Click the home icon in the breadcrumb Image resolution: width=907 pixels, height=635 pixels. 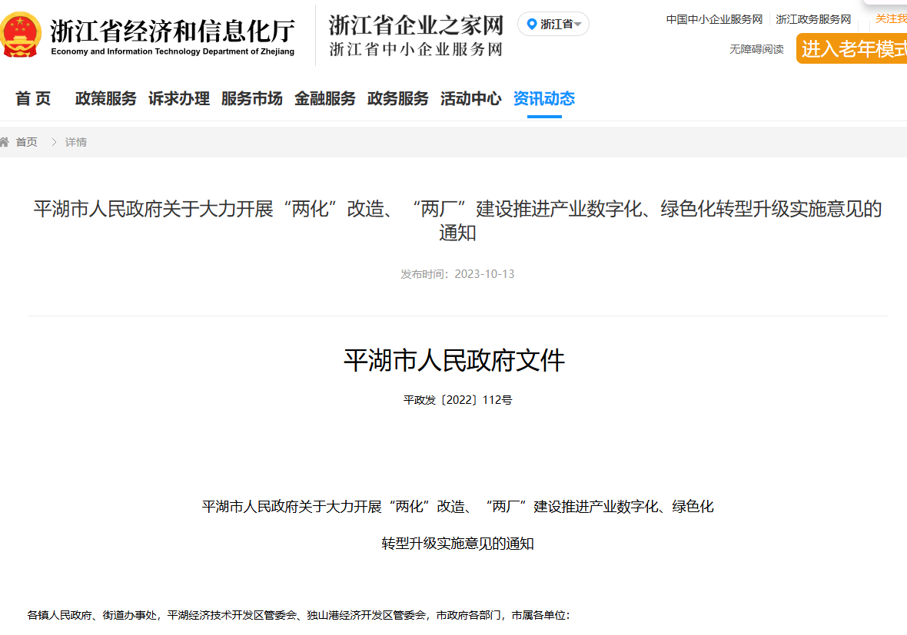coord(6,141)
